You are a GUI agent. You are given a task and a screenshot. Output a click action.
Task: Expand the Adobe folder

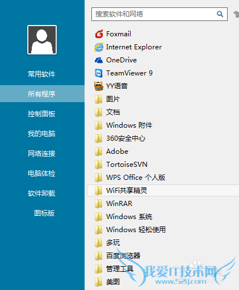pyautogui.click(x=117, y=152)
